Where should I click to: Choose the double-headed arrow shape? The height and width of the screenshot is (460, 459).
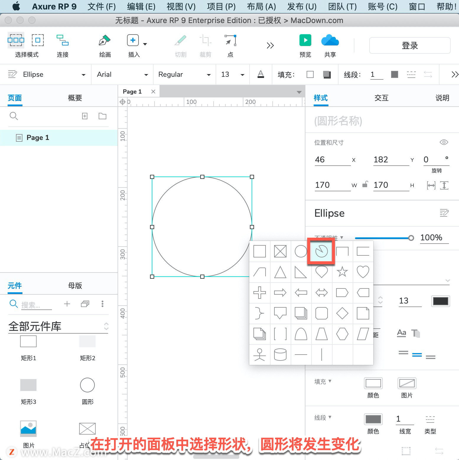tap(321, 293)
